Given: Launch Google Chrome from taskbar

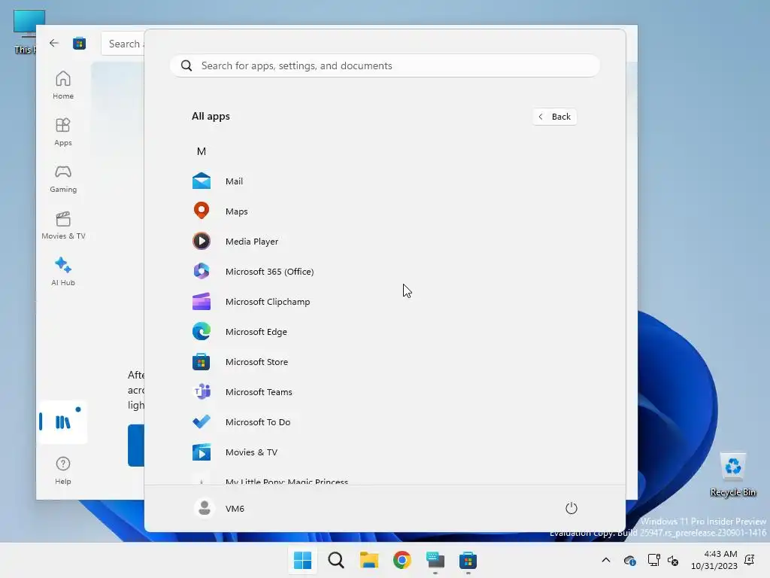Looking at the screenshot, I should [x=402, y=560].
